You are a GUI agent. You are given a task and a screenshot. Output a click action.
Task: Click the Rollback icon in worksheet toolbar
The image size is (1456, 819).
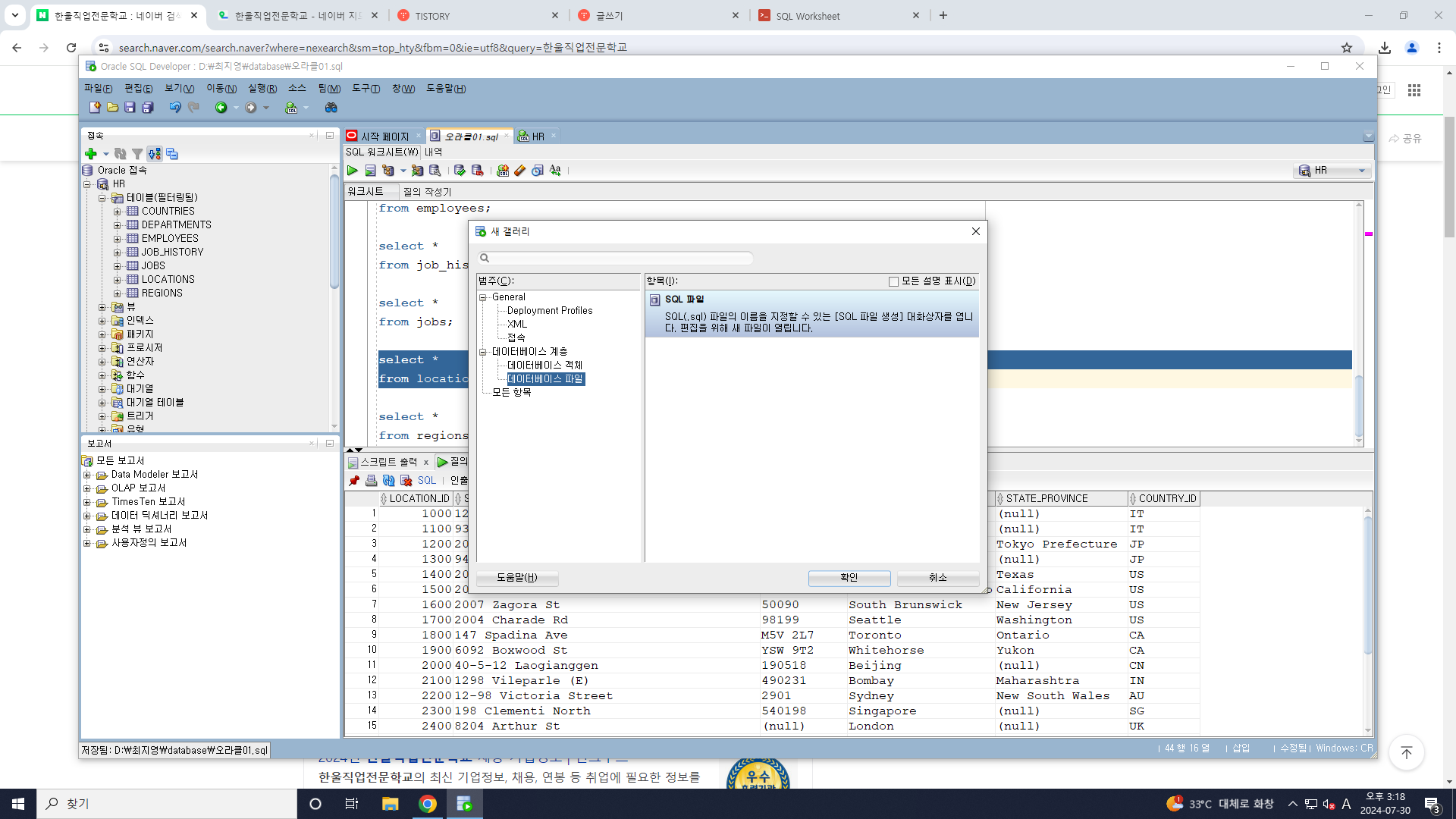click(477, 171)
